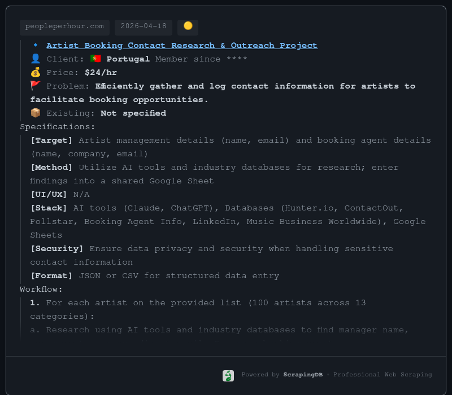Viewport: 452px width, 395px height.
Task: Click the Specifications section heading
Action: pos(58,126)
